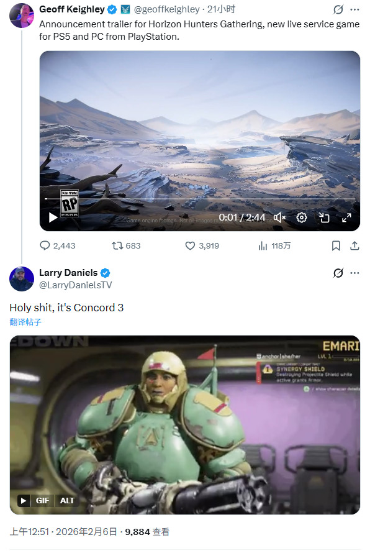The image size is (370, 553).
Task: Enable picture-in-picture mode for the video
Action: 324,217
